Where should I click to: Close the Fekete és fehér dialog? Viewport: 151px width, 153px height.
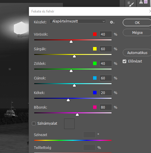point(150,11)
